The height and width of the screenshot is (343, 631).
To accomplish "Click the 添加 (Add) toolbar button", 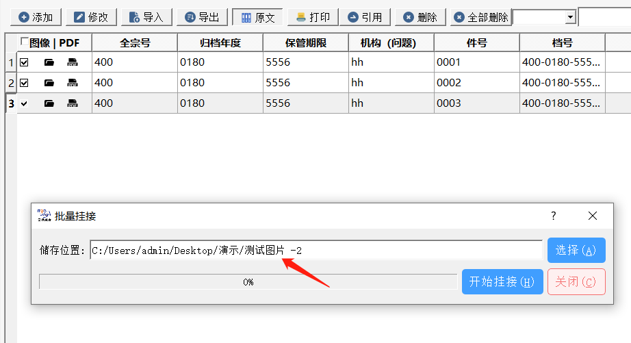I will [36, 17].
